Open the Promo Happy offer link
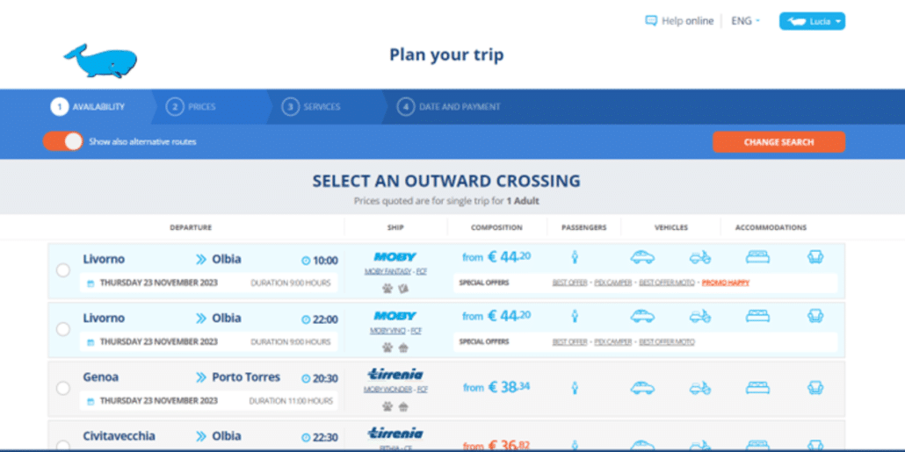This screenshot has width=905, height=452. (726, 283)
